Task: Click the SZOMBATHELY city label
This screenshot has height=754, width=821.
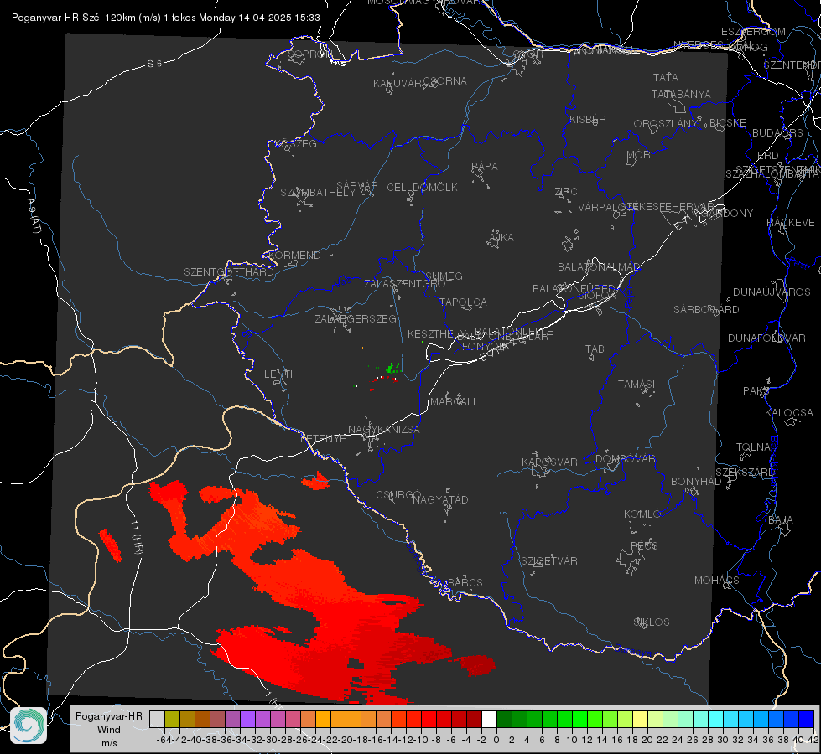Action: click(x=318, y=193)
